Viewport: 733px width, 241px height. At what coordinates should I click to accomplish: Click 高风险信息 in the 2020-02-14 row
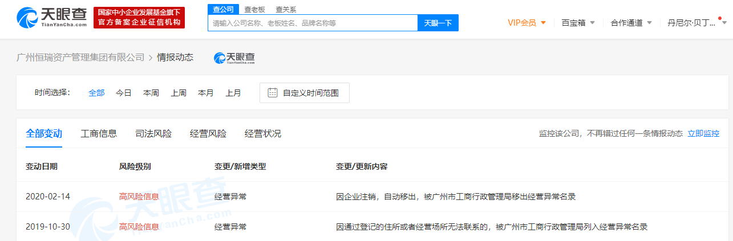click(x=139, y=197)
